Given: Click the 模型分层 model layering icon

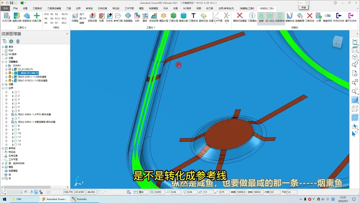Looking at the screenshot, I should (x=164, y=17).
